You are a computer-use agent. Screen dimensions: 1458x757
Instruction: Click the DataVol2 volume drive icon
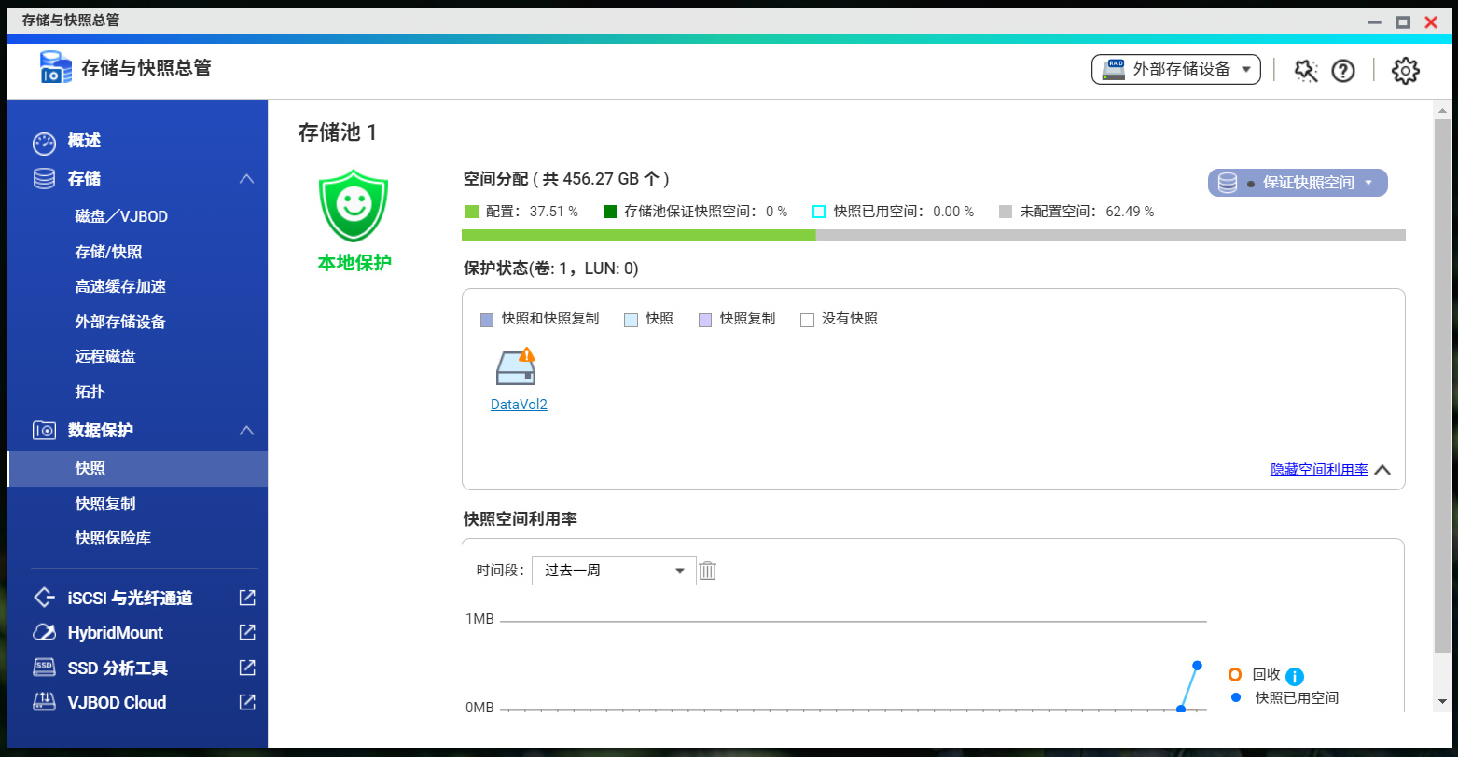tap(517, 367)
